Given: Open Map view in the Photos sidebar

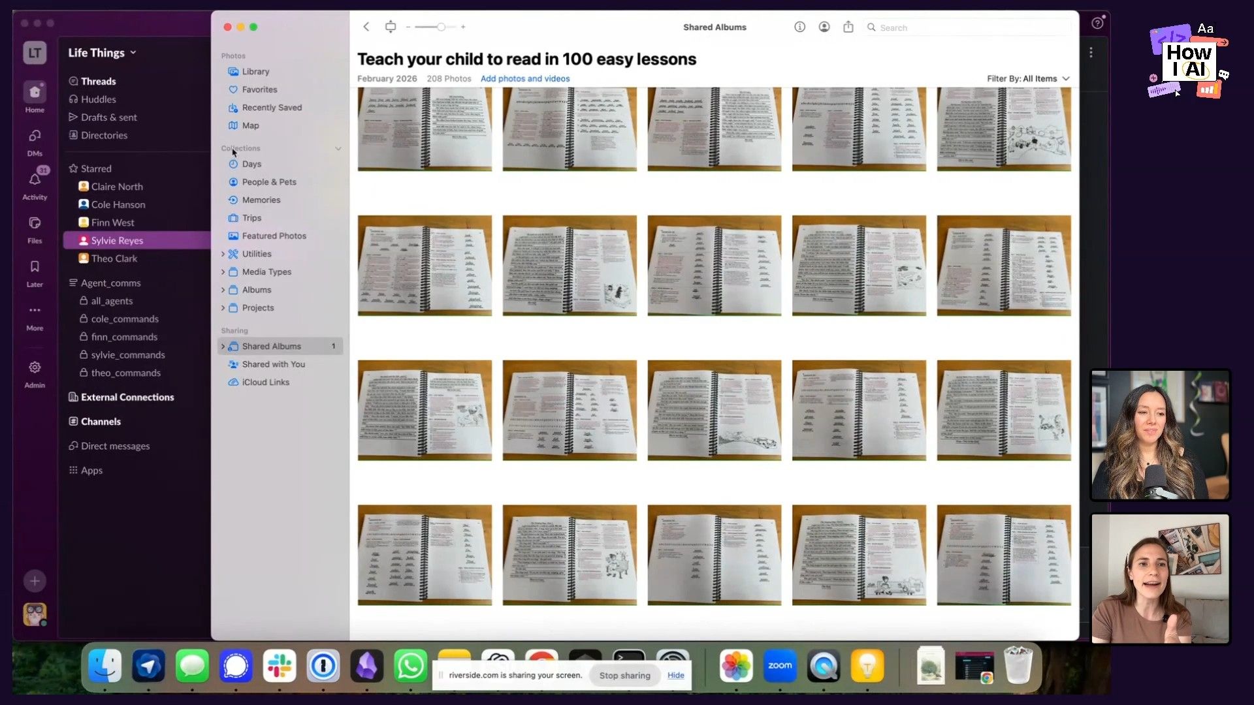Looking at the screenshot, I should [x=249, y=125].
